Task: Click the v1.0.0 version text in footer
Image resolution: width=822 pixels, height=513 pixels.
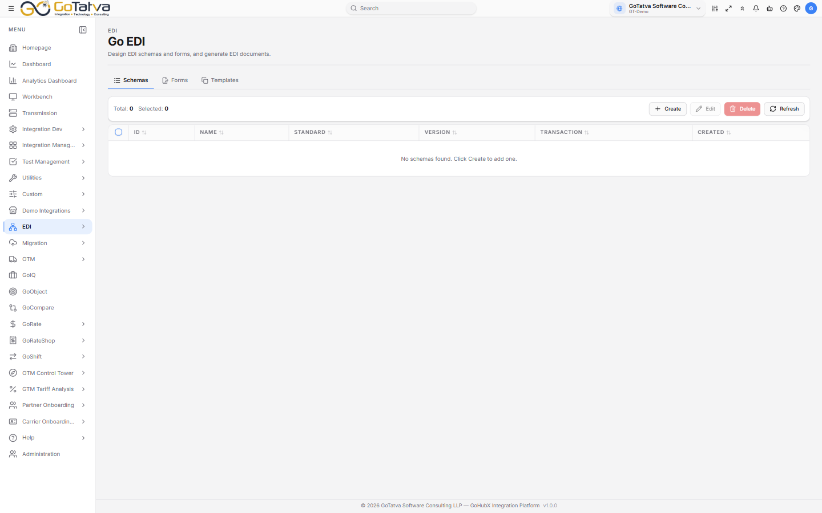Action: (550, 506)
